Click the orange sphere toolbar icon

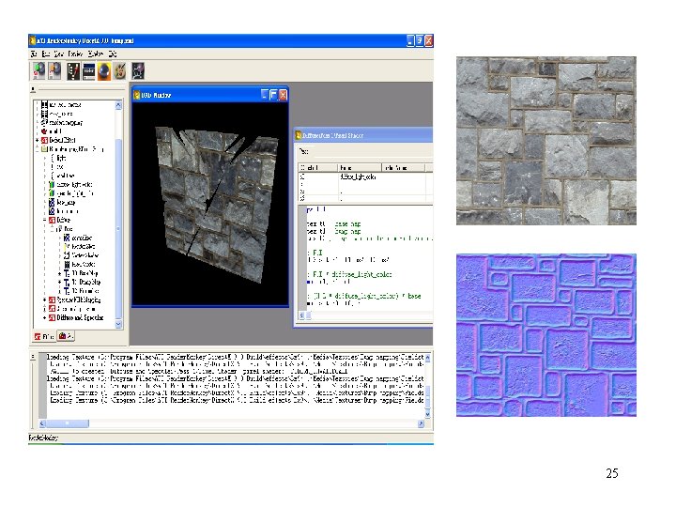tap(54, 70)
